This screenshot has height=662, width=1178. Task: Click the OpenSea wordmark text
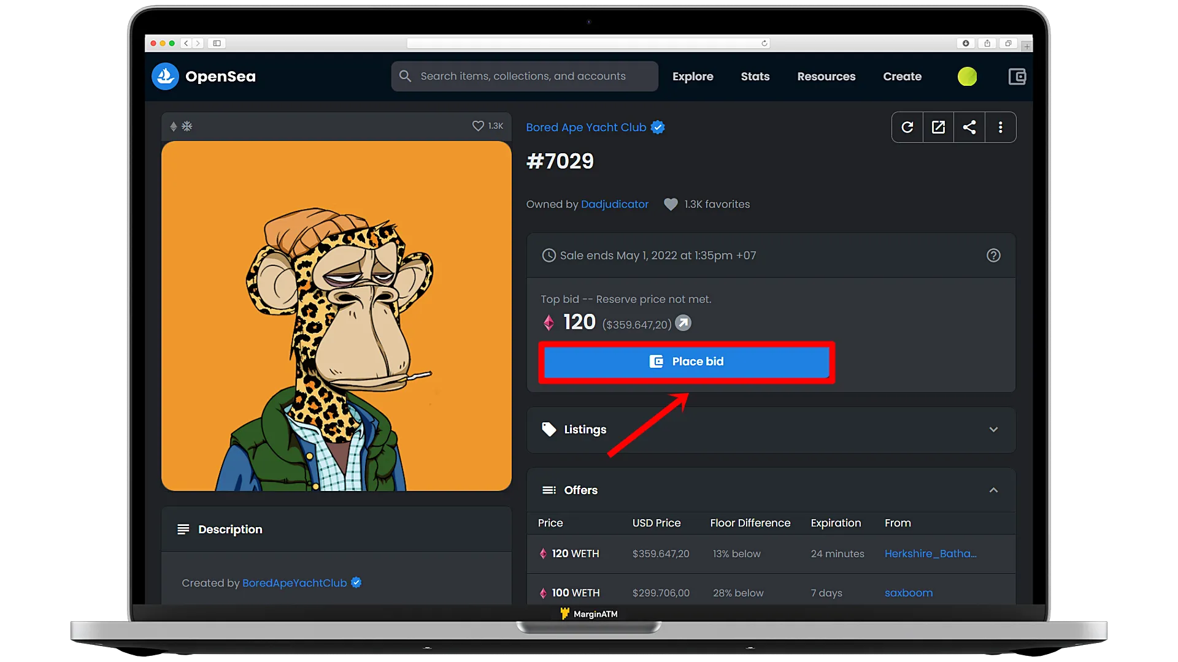point(220,77)
